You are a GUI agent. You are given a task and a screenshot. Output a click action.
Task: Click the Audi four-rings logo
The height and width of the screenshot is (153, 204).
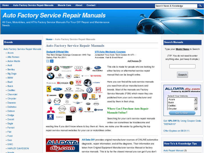click(79, 68)
